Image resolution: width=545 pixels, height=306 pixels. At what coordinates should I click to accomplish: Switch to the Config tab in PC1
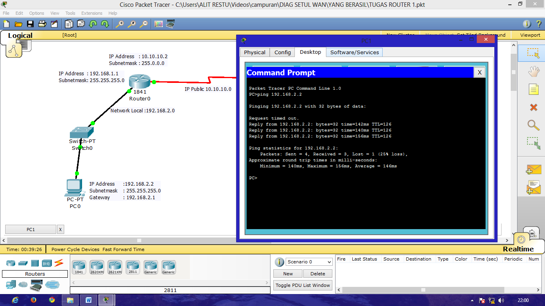282,53
